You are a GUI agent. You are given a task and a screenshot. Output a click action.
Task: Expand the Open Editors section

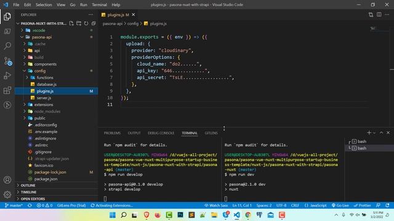(x=56, y=199)
